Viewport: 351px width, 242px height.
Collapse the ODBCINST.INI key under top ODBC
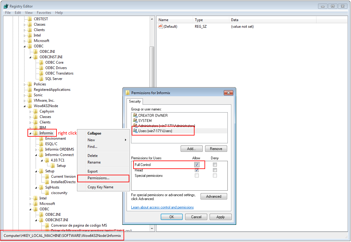30,57
